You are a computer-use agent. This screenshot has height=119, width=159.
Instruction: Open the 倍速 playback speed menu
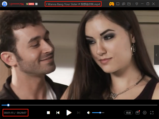coord(129,113)
